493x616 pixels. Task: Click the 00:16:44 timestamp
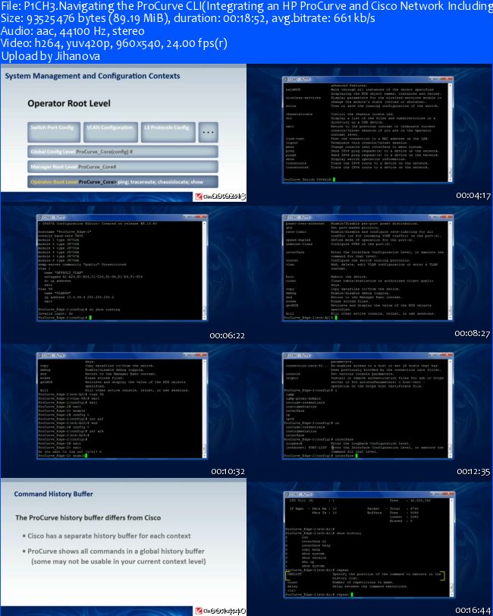pos(473,610)
